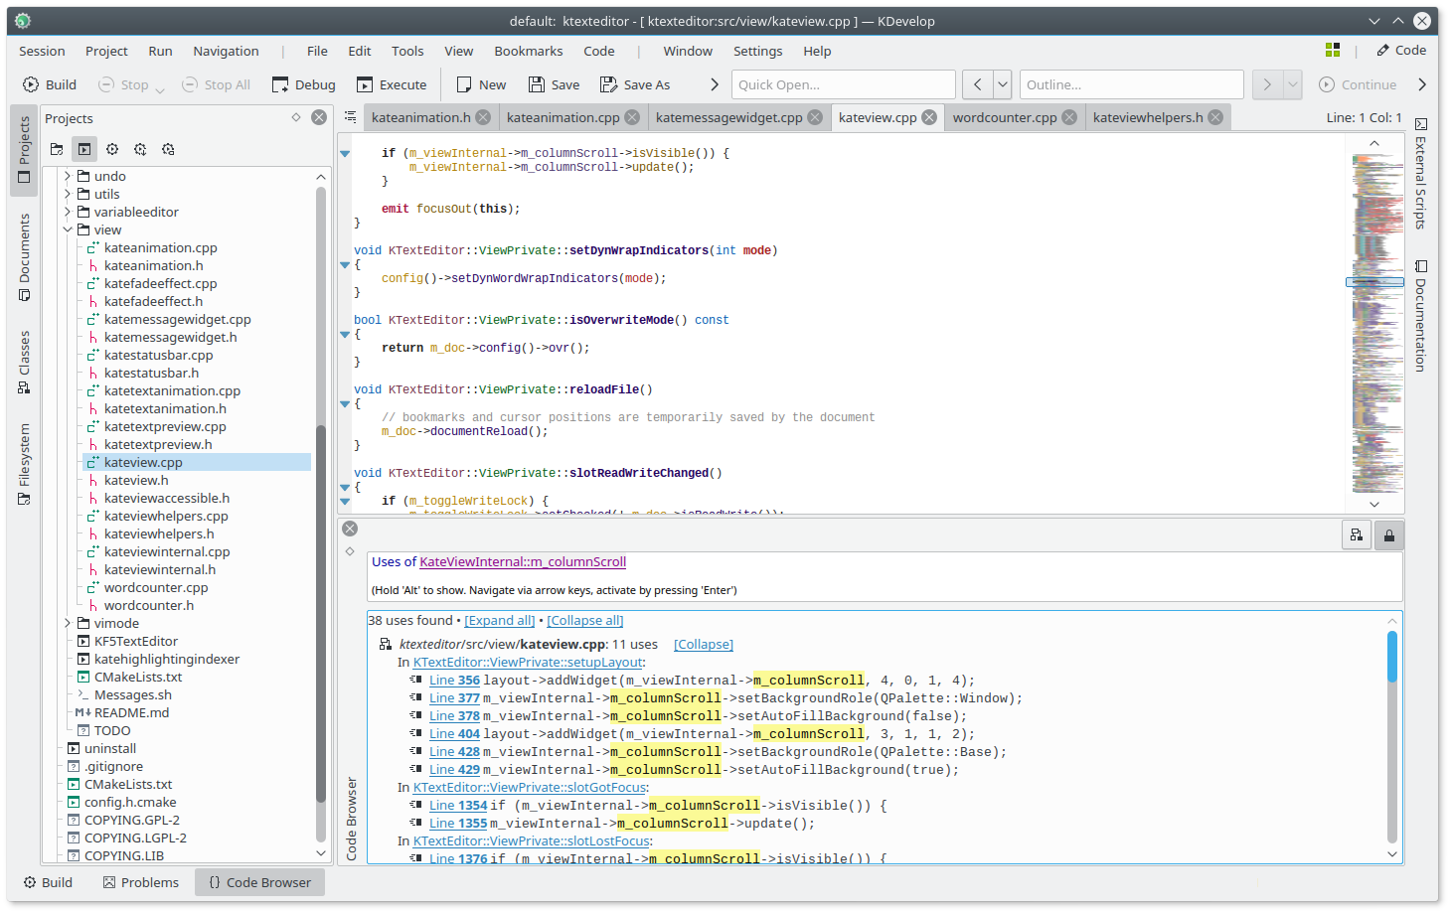
Task: Expand the utils folder
Action: pyautogui.click(x=68, y=194)
